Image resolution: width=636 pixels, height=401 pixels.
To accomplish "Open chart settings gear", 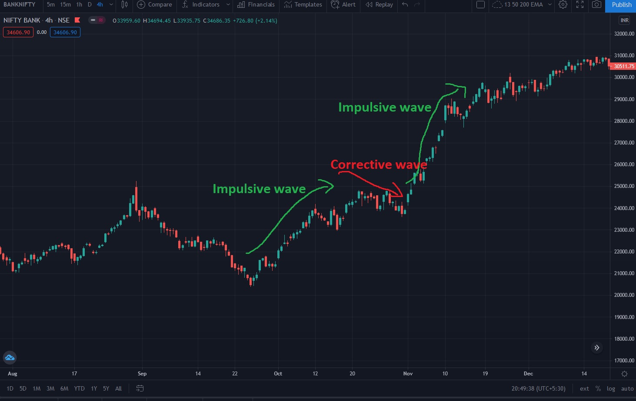I will pos(563,5).
